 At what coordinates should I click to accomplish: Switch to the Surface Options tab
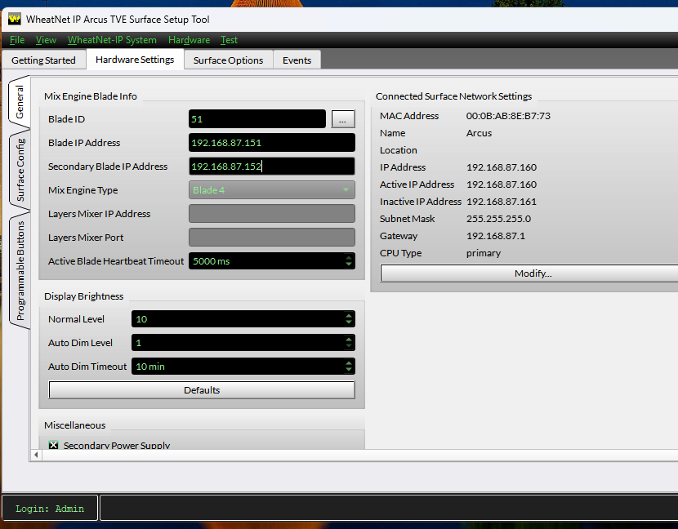[x=228, y=60]
